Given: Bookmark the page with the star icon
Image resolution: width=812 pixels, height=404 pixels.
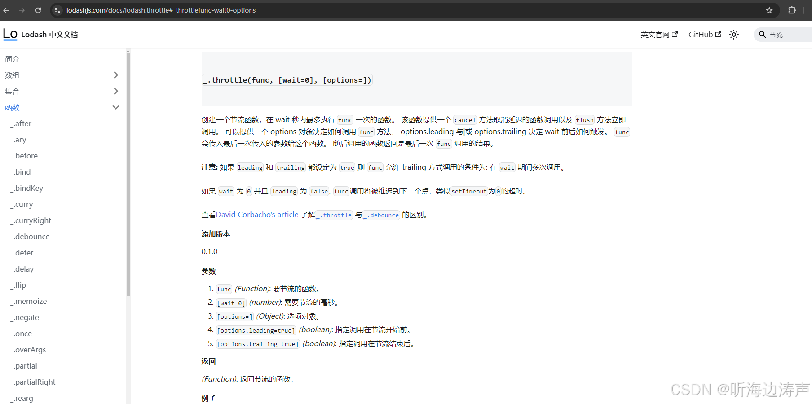Looking at the screenshot, I should click(769, 10).
